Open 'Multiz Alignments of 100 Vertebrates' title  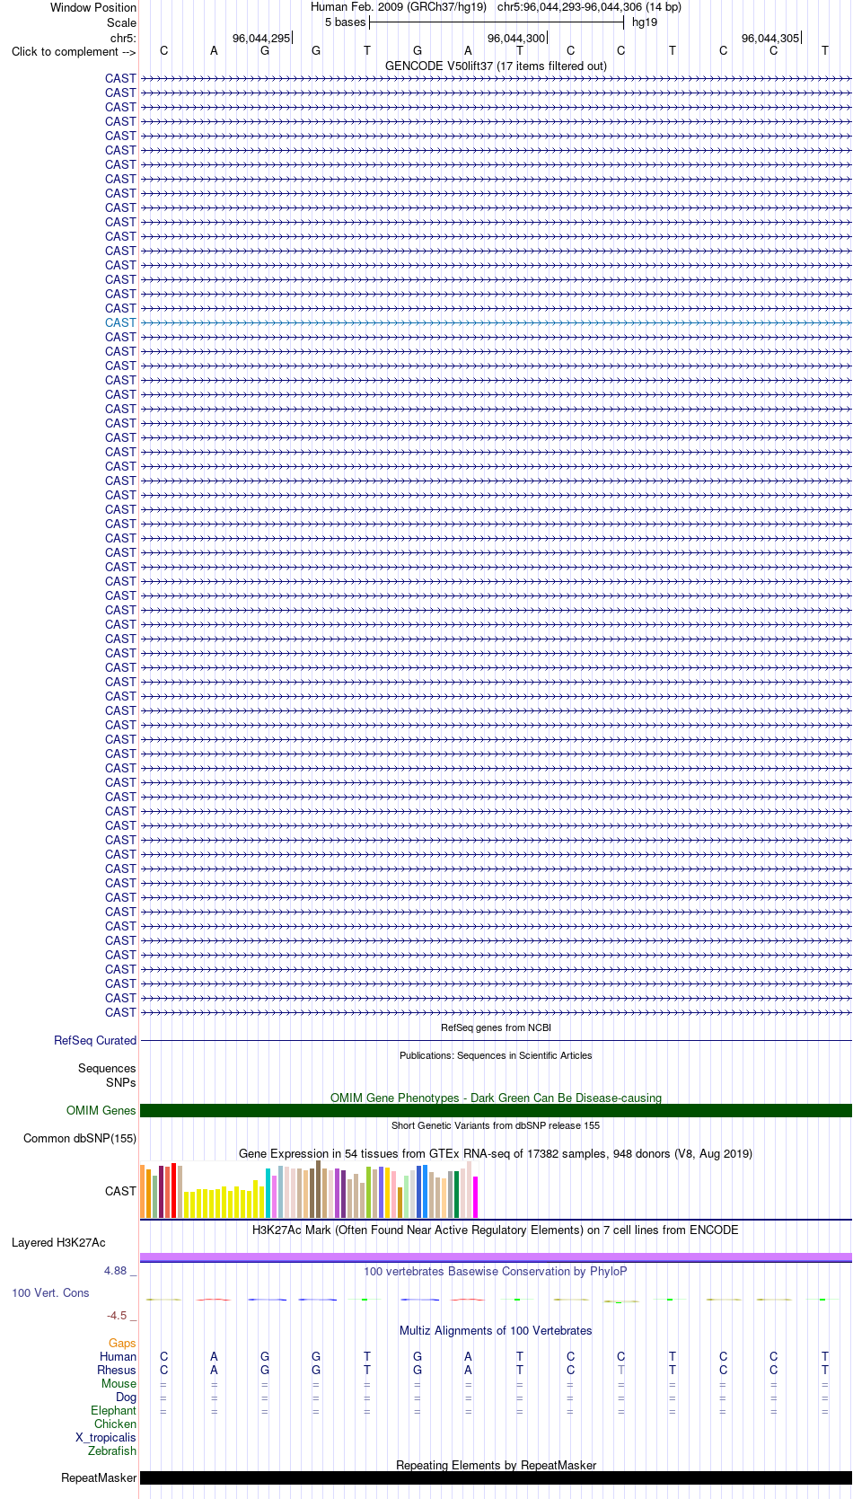[x=496, y=1330]
